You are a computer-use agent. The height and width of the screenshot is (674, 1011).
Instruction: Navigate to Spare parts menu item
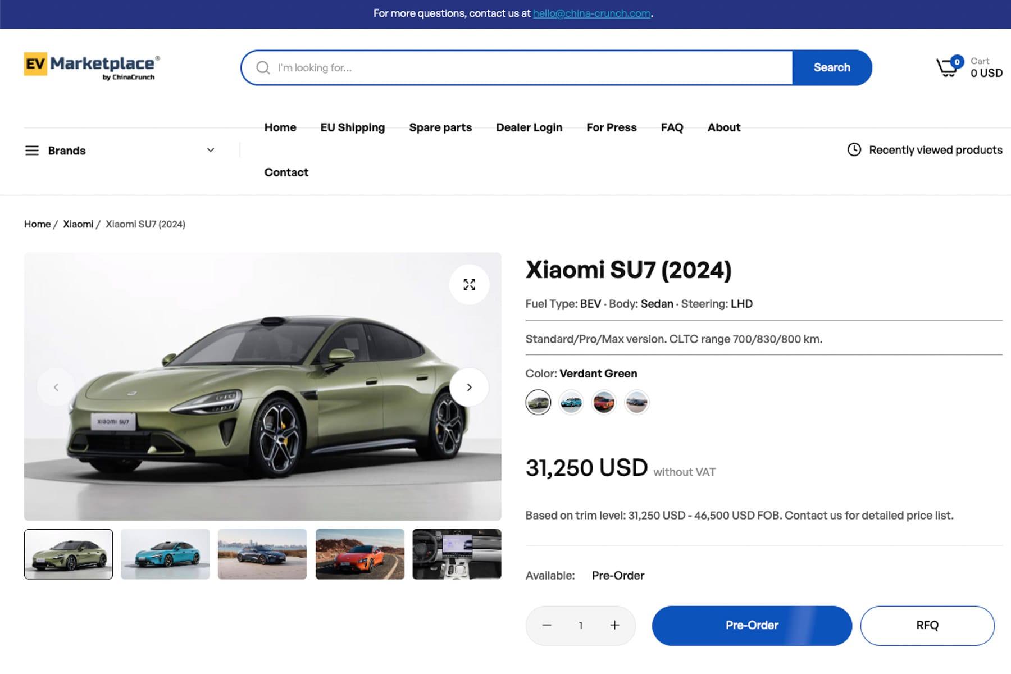point(440,127)
